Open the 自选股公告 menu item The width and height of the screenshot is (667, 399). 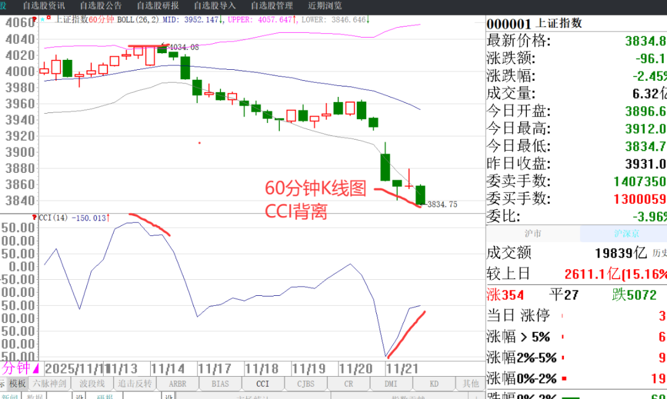[101, 6]
